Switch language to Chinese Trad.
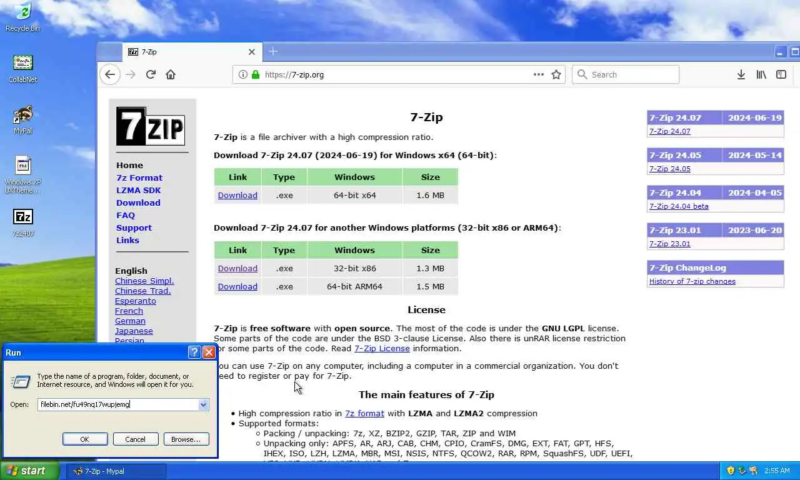This screenshot has height=480, width=800. (143, 291)
